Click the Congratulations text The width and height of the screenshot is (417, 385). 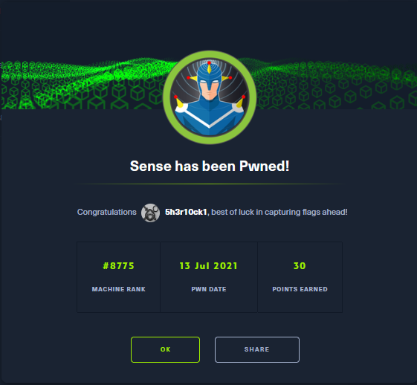coord(106,212)
